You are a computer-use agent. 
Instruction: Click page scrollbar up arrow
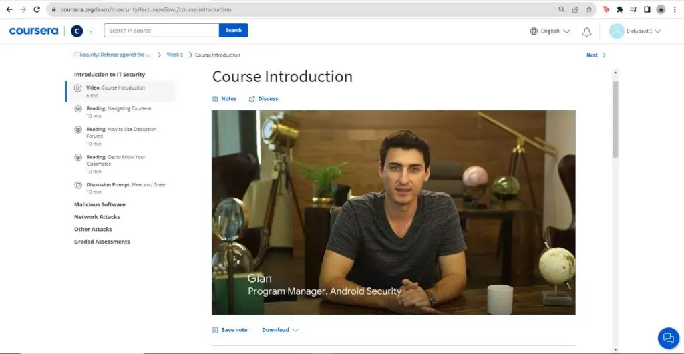pos(615,73)
